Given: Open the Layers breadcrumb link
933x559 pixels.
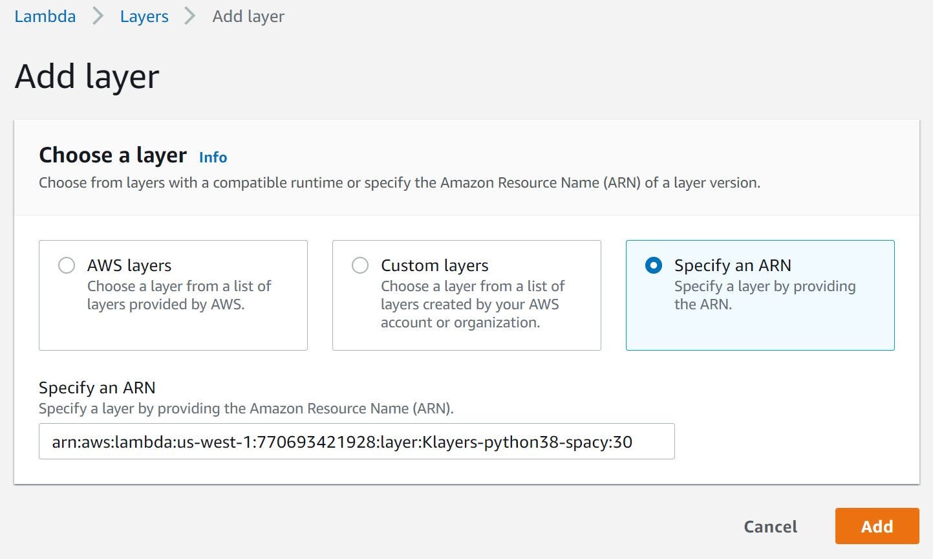Looking at the screenshot, I should pyautogui.click(x=144, y=16).
